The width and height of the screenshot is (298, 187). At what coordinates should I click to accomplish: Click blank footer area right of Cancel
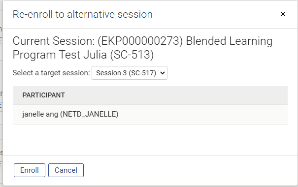190,170
